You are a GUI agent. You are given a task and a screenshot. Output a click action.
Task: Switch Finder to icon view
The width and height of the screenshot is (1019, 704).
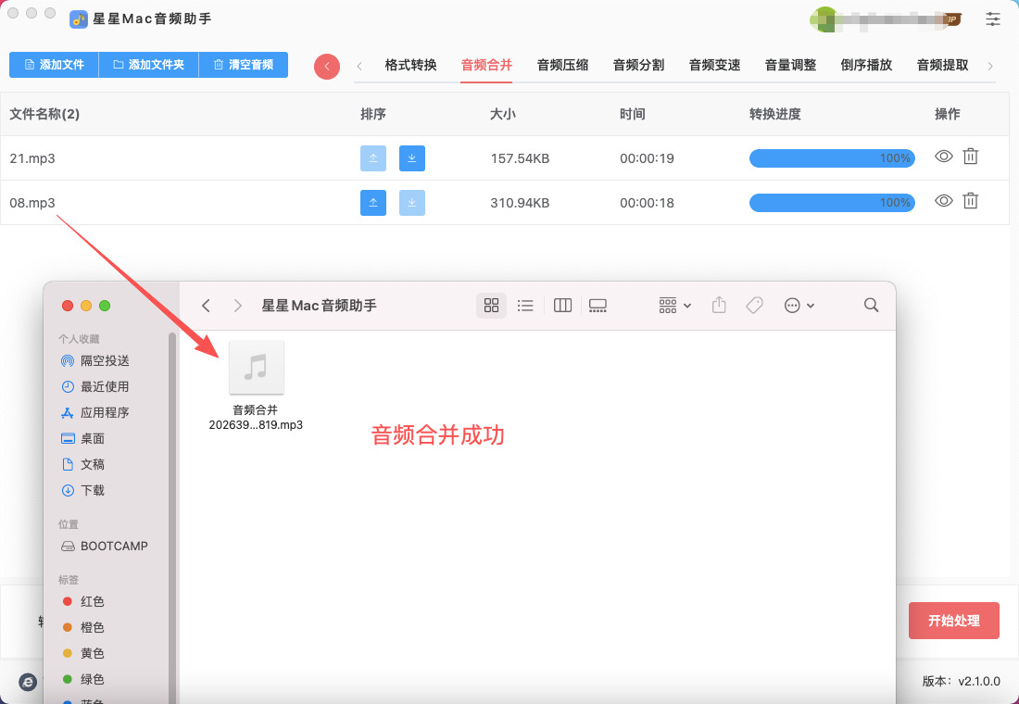[x=491, y=306]
